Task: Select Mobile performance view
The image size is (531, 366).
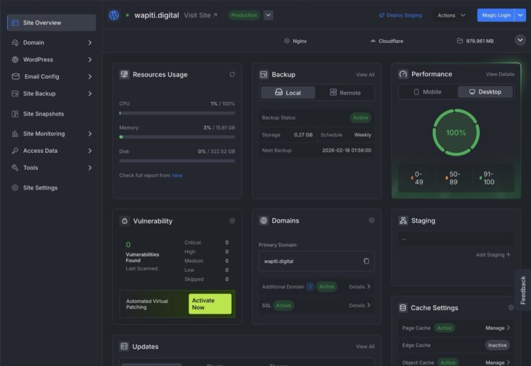Action: click(x=427, y=92)
